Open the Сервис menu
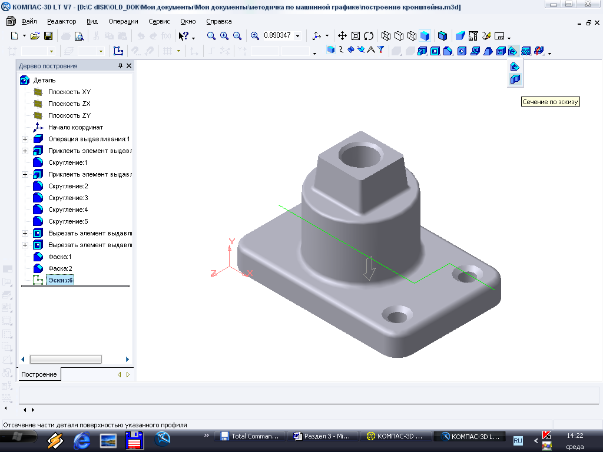 [x=159, y=22]
